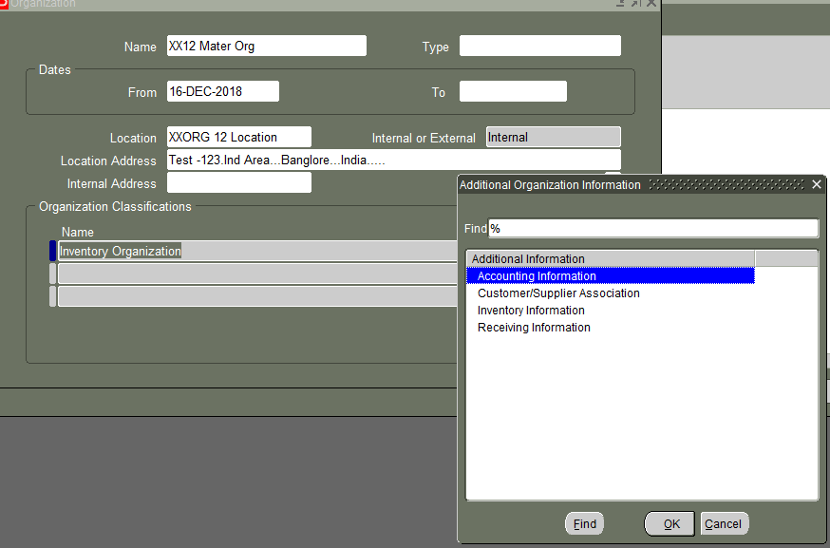Click the empty Type field
830x548 pixels.
539,45
